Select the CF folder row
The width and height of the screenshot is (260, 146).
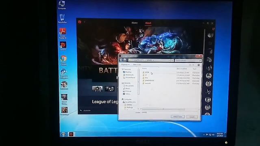(x=171, y=75)
